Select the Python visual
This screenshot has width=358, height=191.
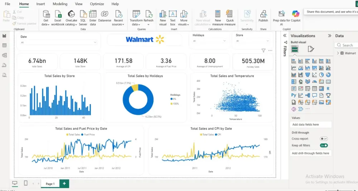294,95
